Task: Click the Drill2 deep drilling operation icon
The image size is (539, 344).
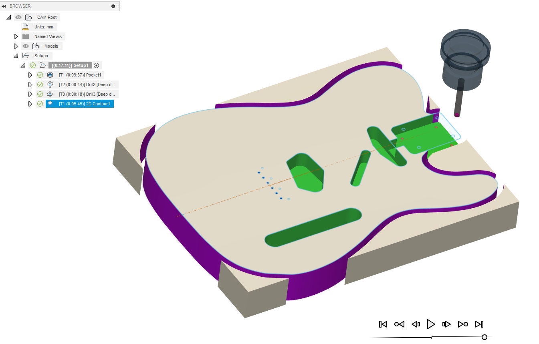Action: [50, 84]
